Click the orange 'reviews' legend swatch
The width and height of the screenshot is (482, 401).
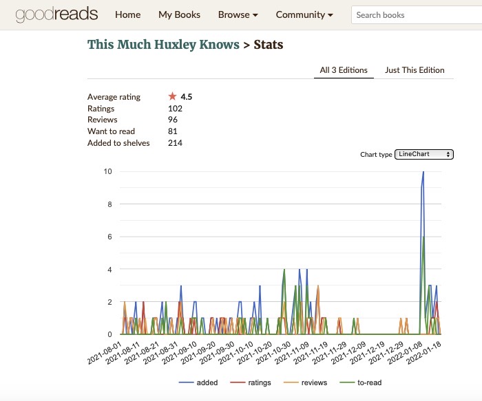[x=292, y=382]
